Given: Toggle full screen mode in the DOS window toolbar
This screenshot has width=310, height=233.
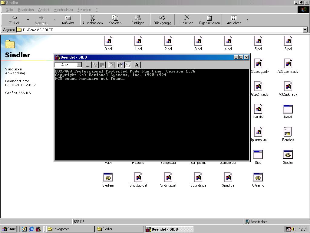Looking at the screenshot, I should [x=111, y=65].
